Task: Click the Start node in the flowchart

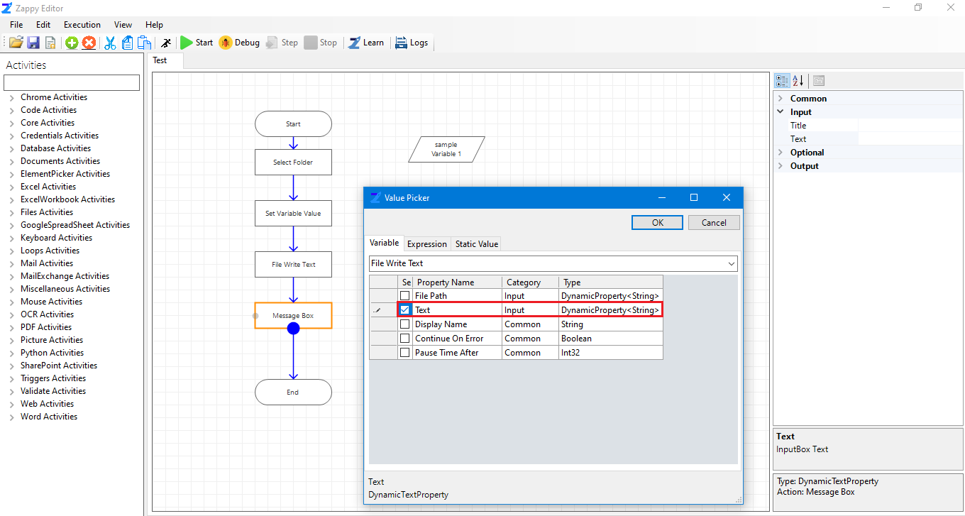Action: point(293,123)
